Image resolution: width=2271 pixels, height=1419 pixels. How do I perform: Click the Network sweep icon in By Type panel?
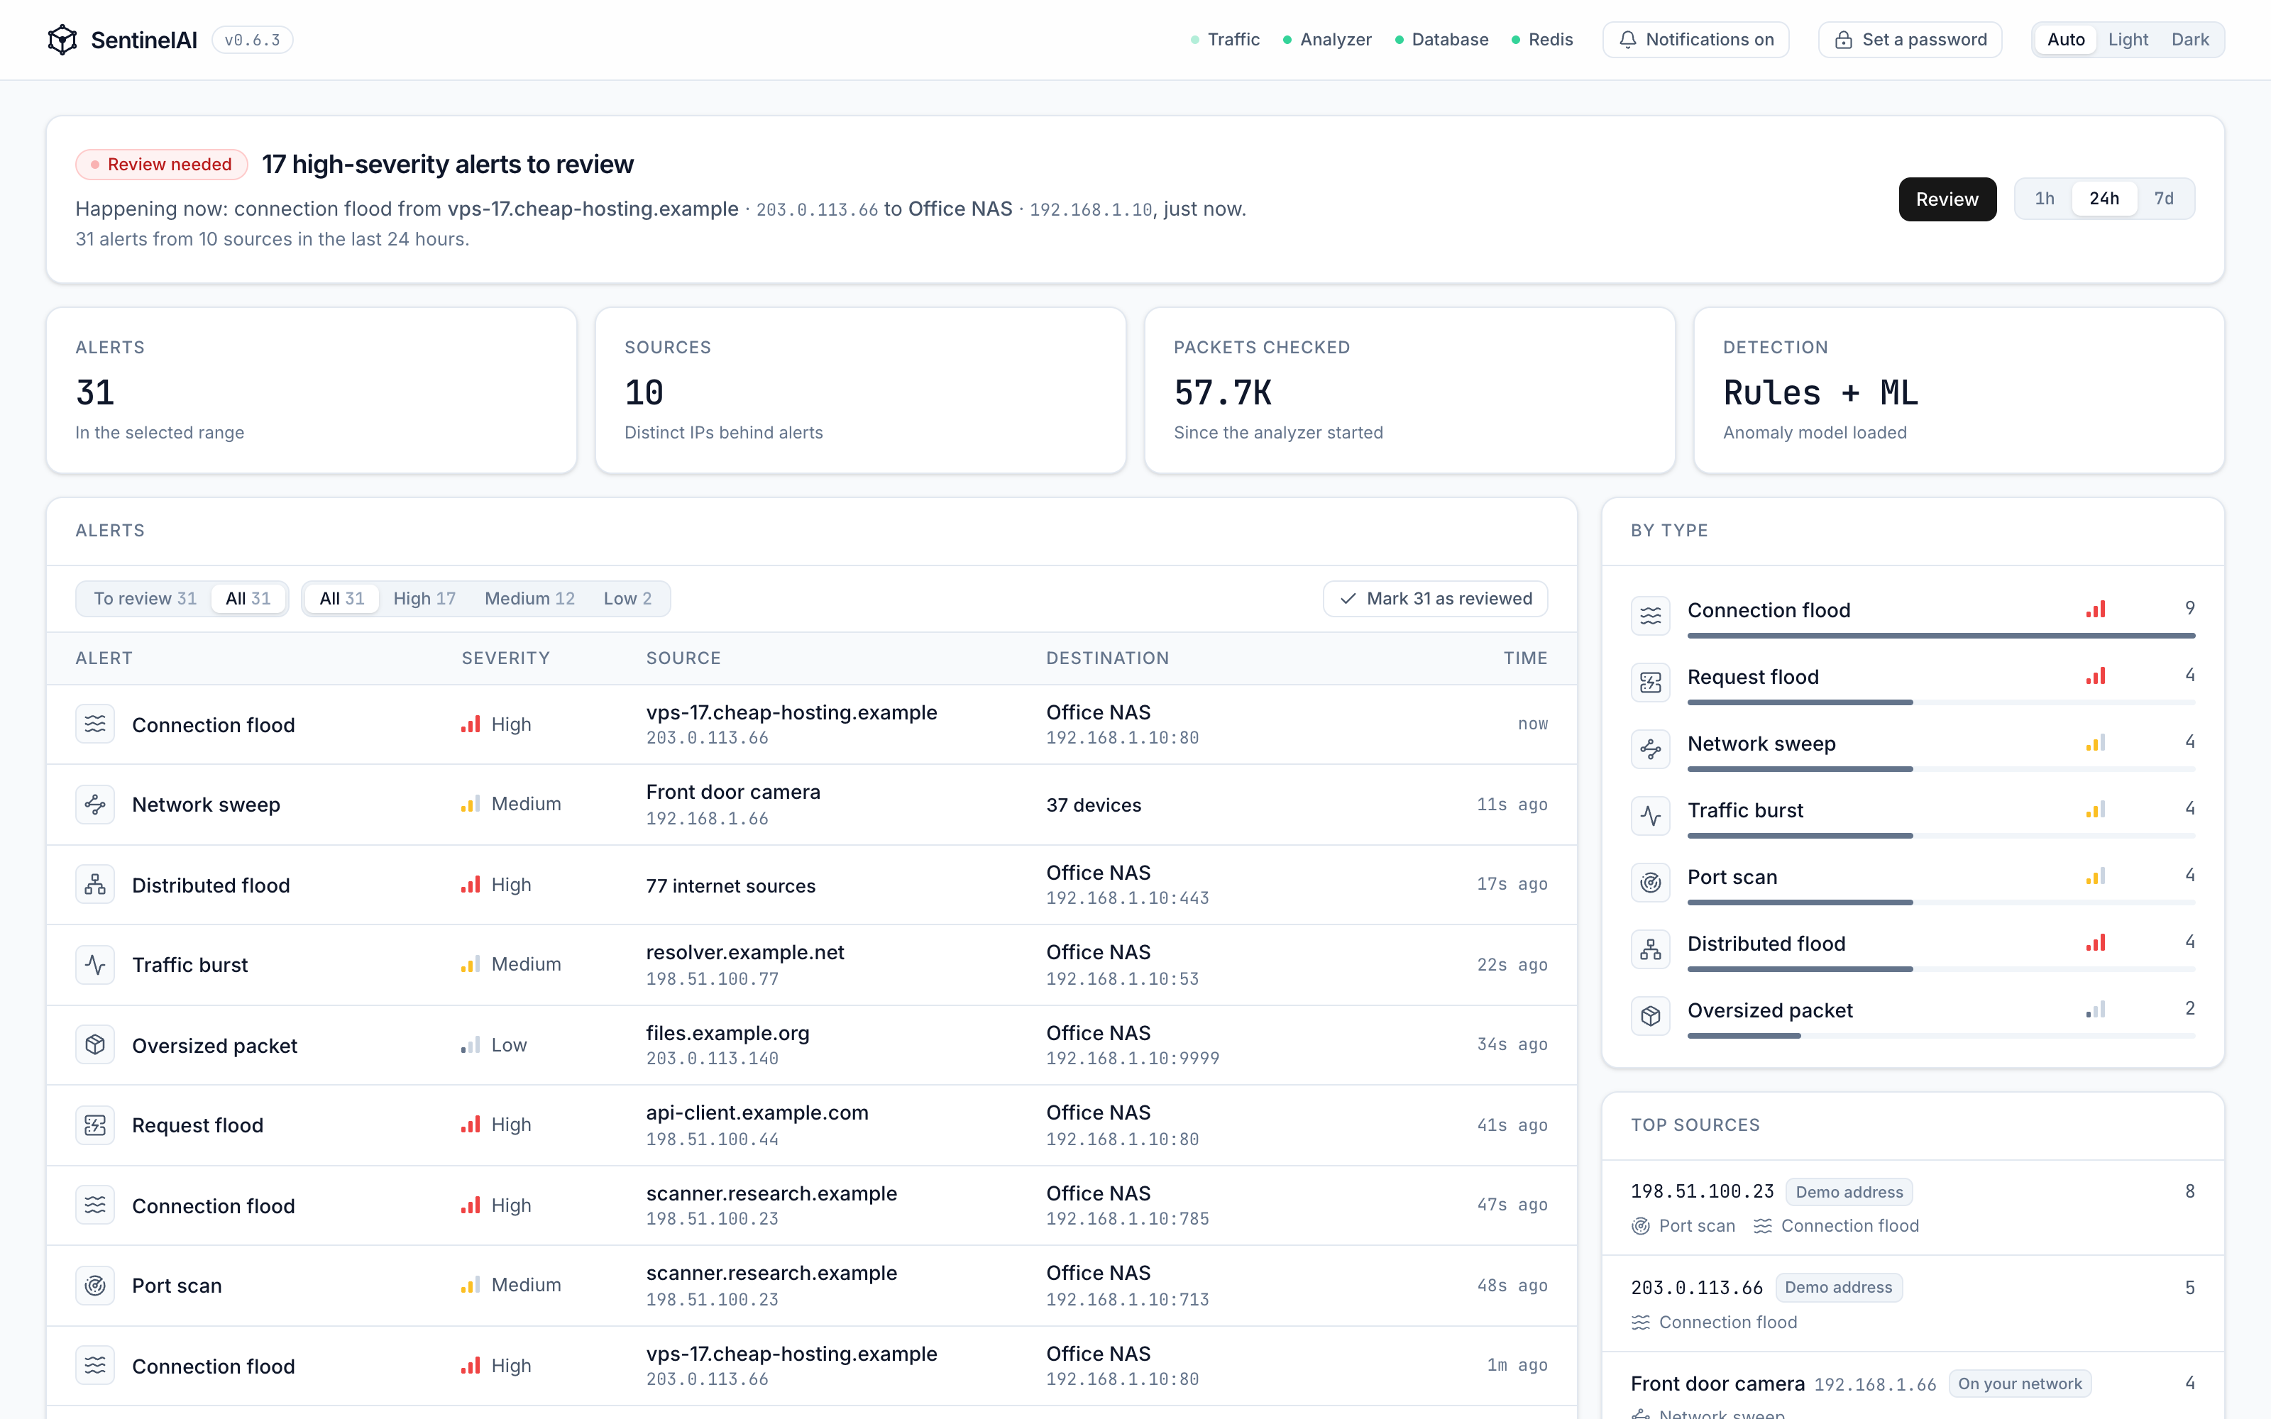(1651, 749)
